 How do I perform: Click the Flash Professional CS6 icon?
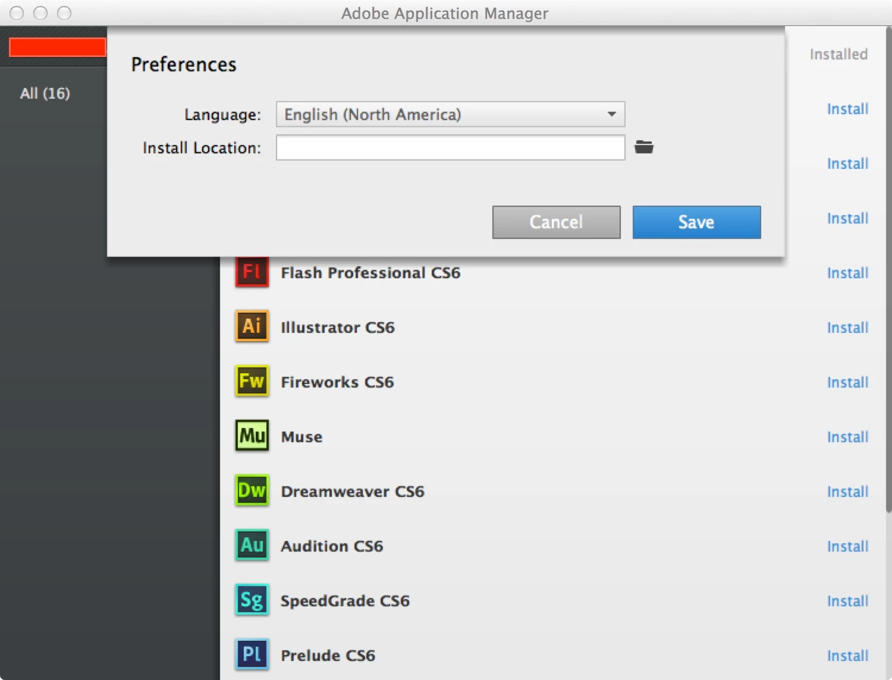[x=252, y=272]
